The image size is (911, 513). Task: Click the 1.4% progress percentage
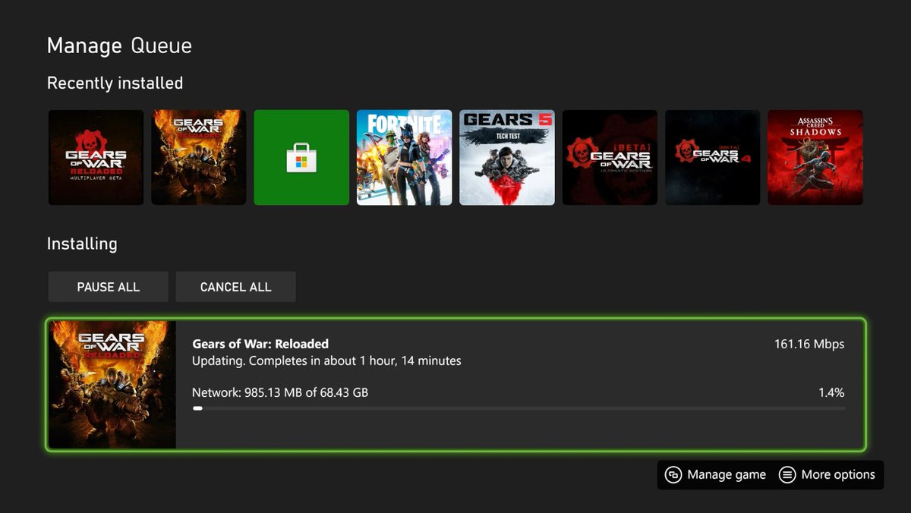click(x=831, y=392)
